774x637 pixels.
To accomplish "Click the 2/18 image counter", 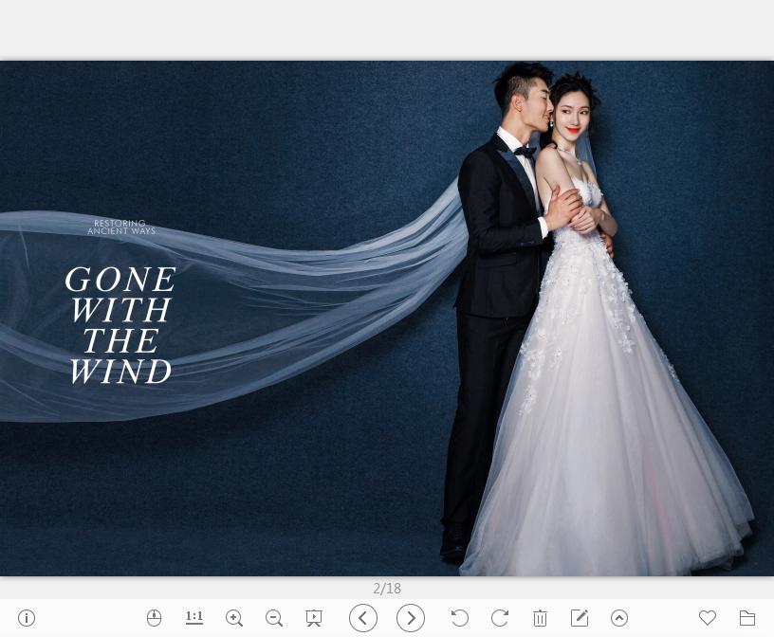I will (387, 588).
